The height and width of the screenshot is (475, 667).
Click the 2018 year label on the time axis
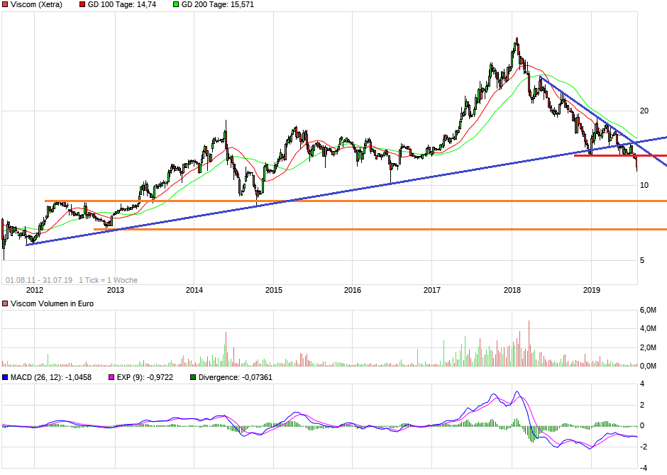click(512, 290)
